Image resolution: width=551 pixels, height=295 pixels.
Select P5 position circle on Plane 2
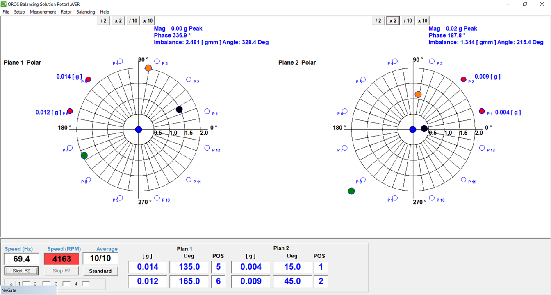[x=363, y=79]
